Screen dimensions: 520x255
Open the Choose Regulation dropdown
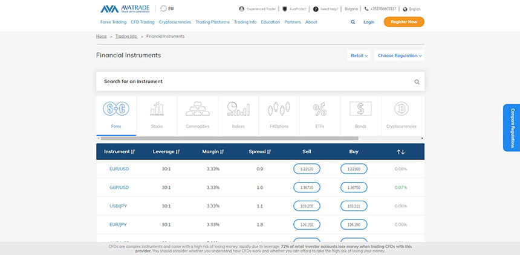point(399,55)
